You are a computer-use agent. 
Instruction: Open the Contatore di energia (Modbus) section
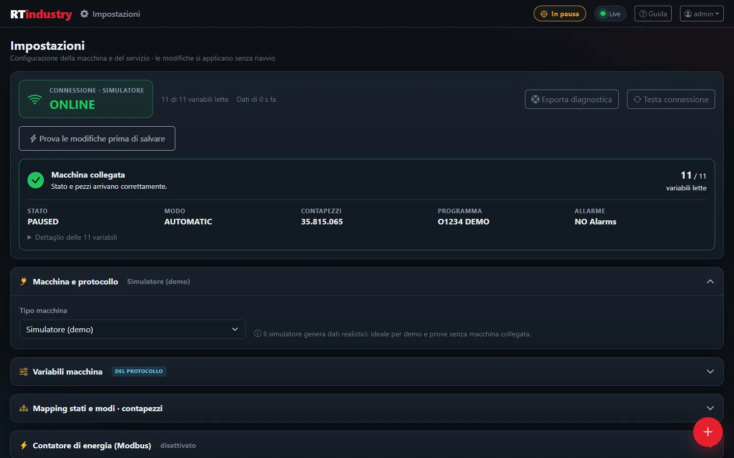click(367, 445)
